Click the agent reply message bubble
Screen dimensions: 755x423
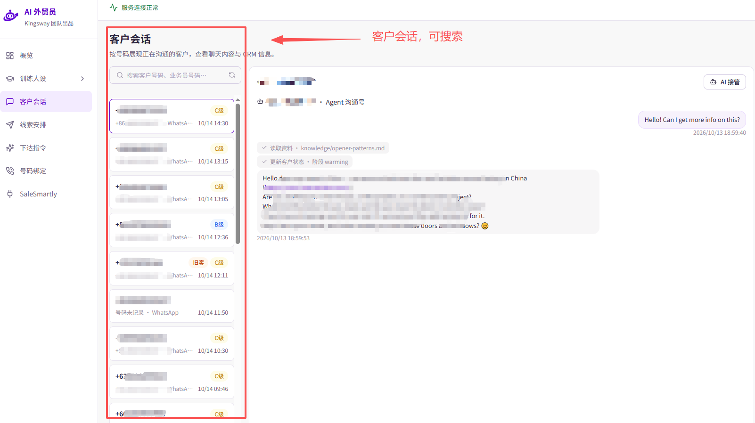(x=428, y=202)
